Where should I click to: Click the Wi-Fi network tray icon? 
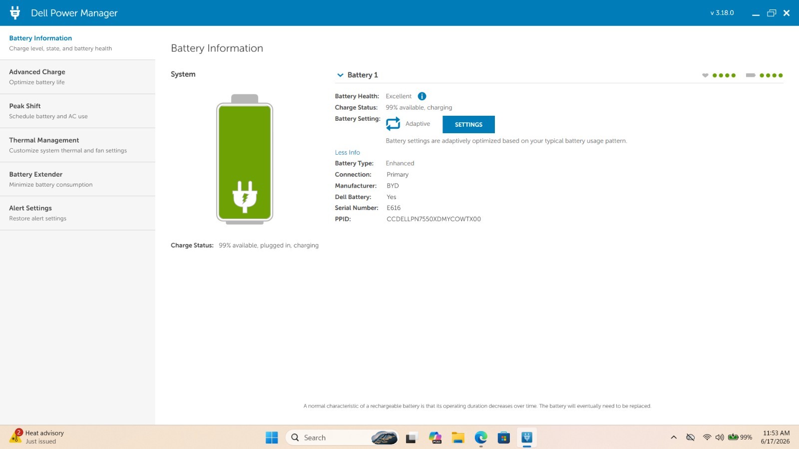click(707, 438)
